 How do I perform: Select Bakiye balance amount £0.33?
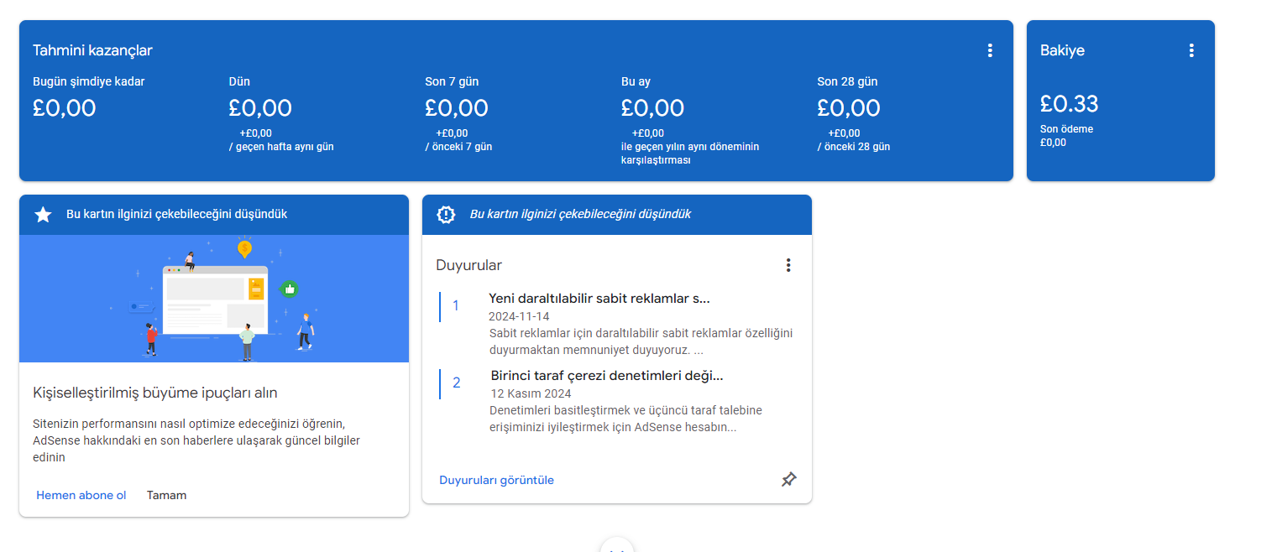[1069, 104]
